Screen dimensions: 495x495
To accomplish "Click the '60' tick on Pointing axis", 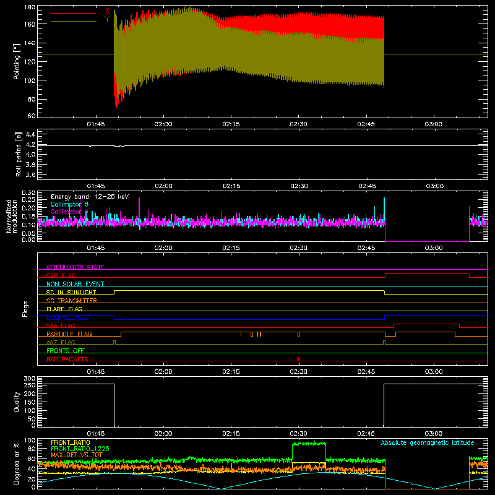I will coord(32,116).
